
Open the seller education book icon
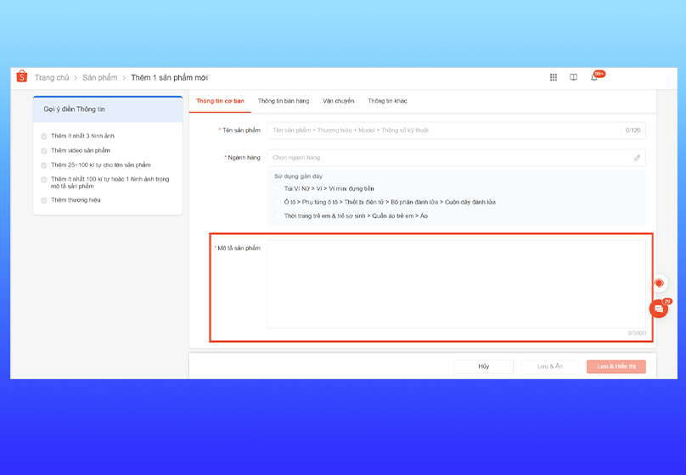tap(574, 77)
